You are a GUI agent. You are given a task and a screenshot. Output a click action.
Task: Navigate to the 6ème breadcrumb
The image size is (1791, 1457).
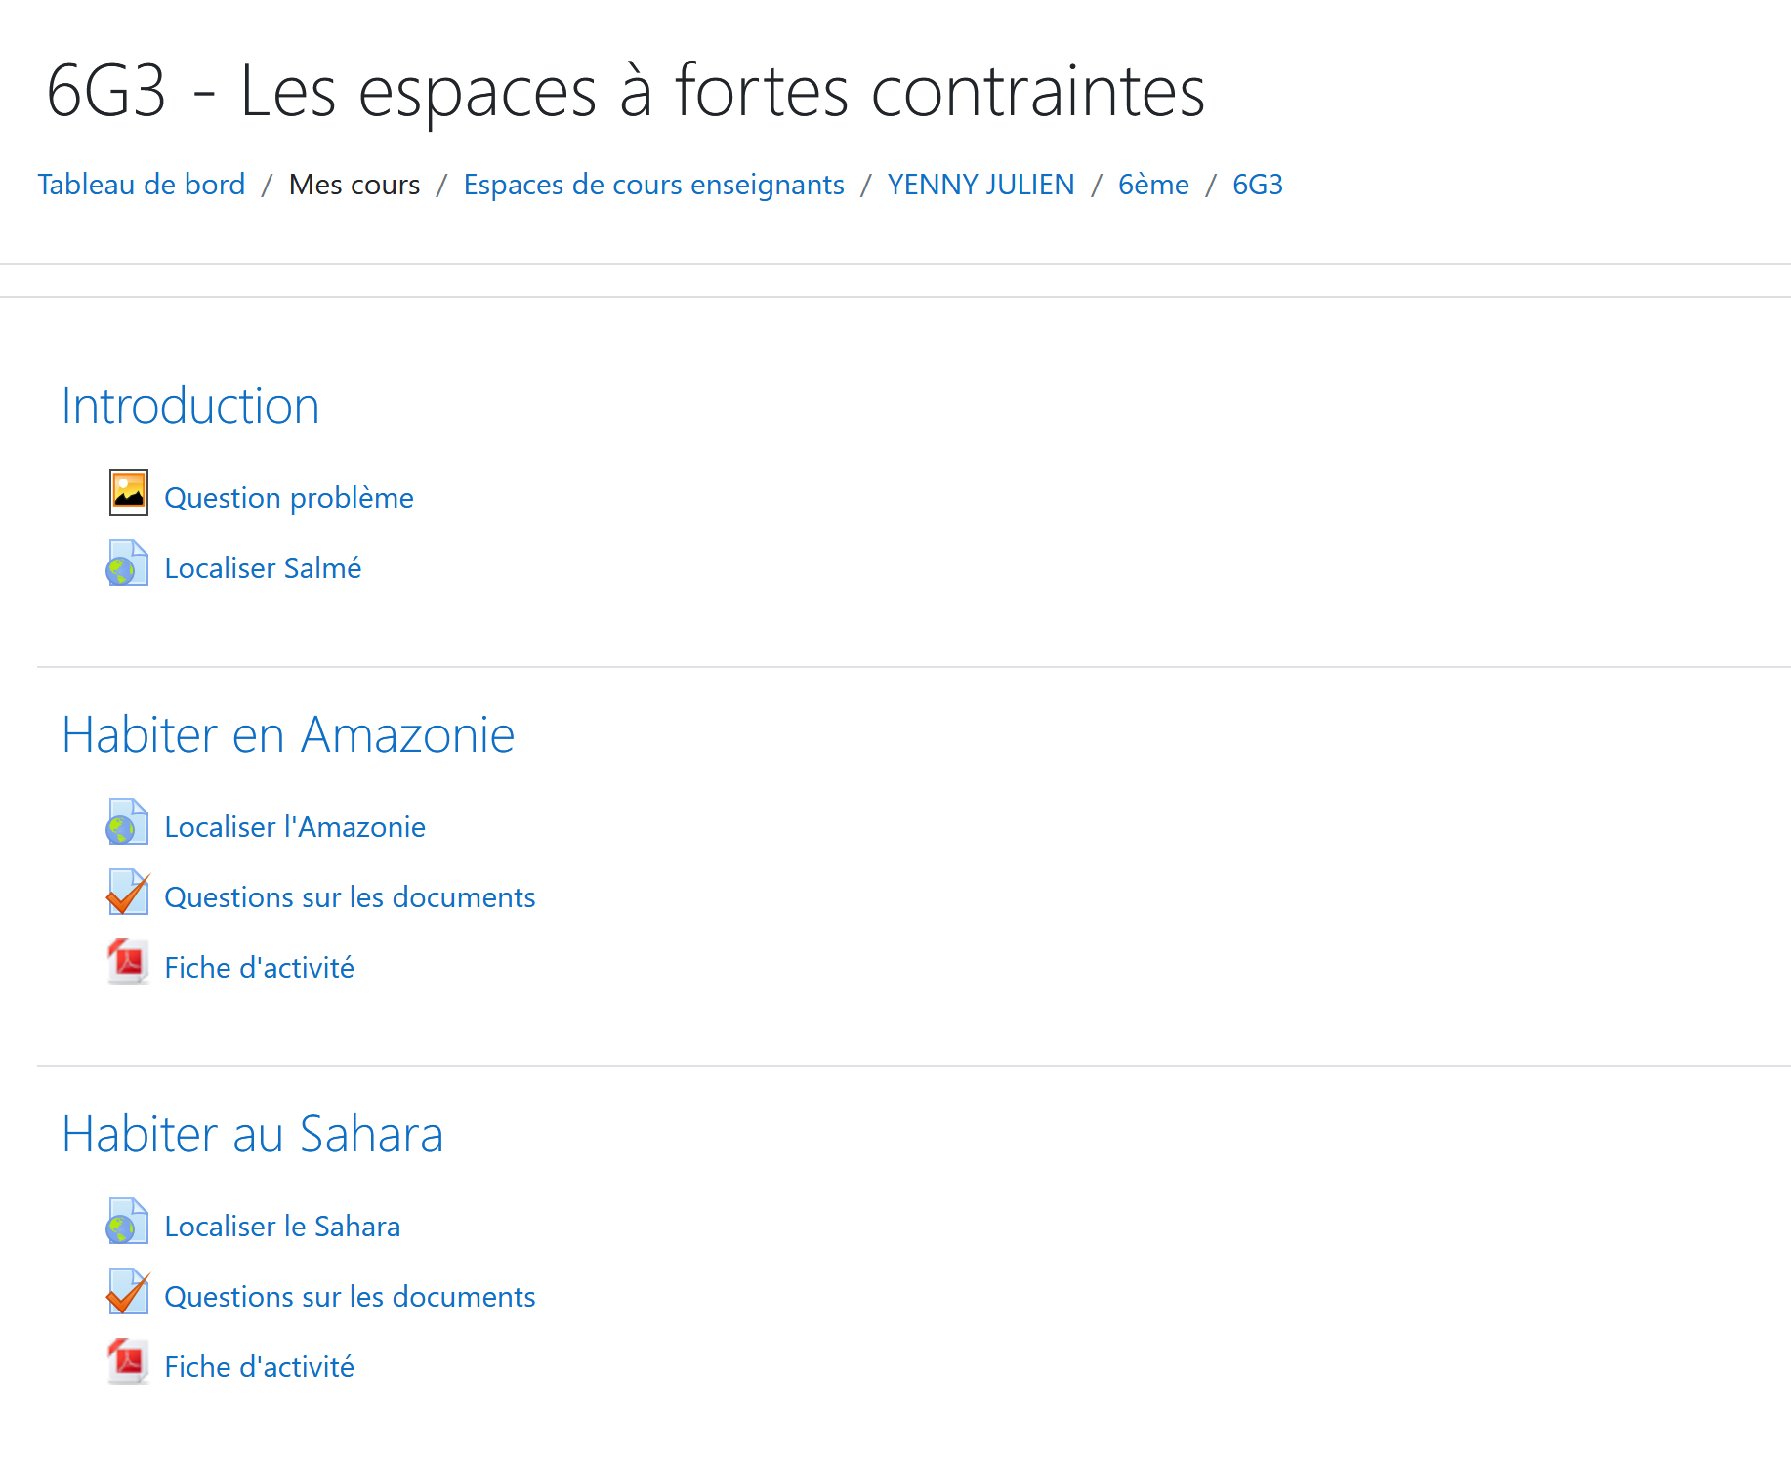tap(1153, 185)
